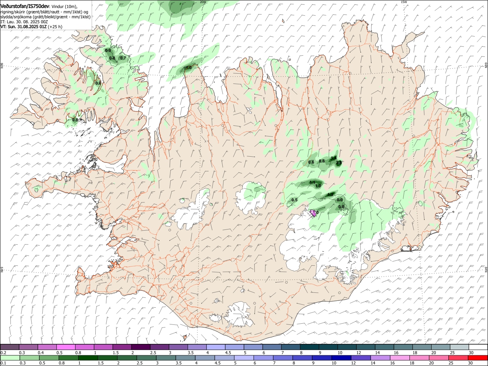Select dark teal top-row swatch starting at 8
This screenshot has width=488, height=366.
[x=310, y=347]
